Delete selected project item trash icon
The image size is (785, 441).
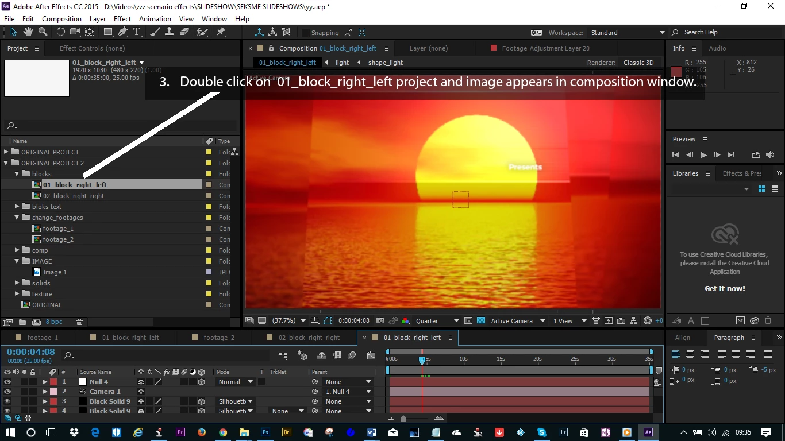coord(80,322)
